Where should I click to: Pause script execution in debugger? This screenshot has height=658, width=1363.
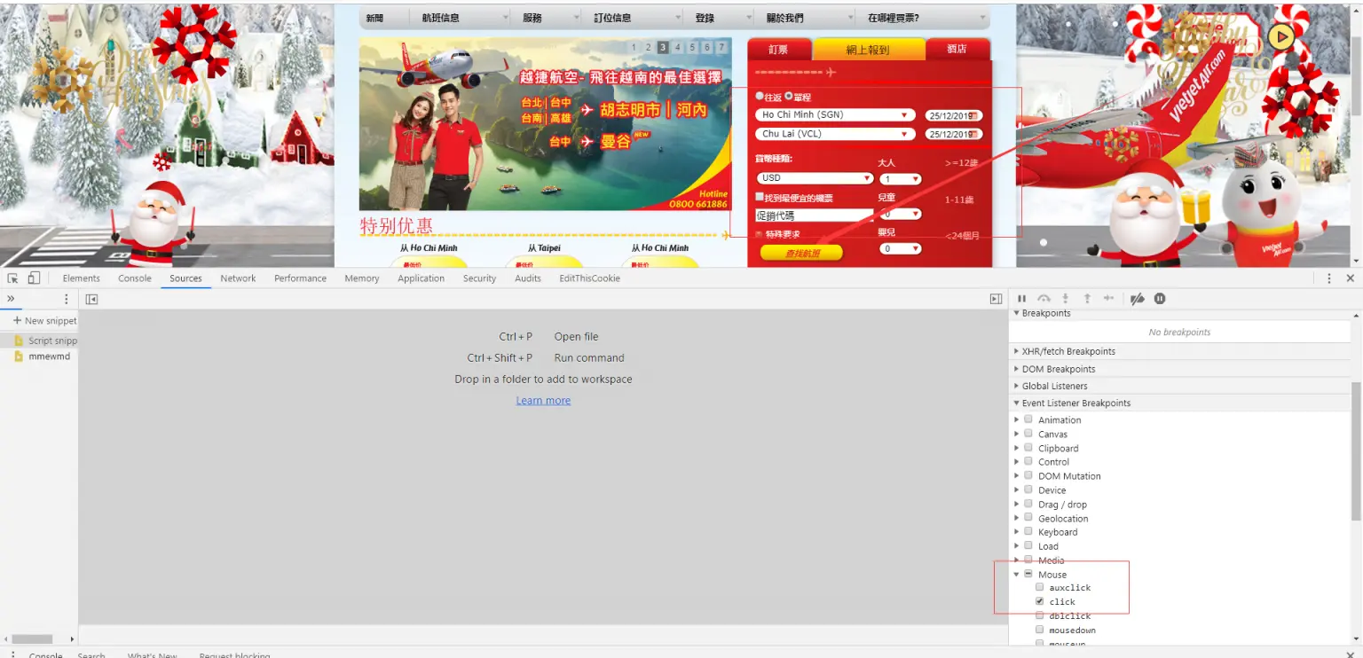coord(1021,299)
